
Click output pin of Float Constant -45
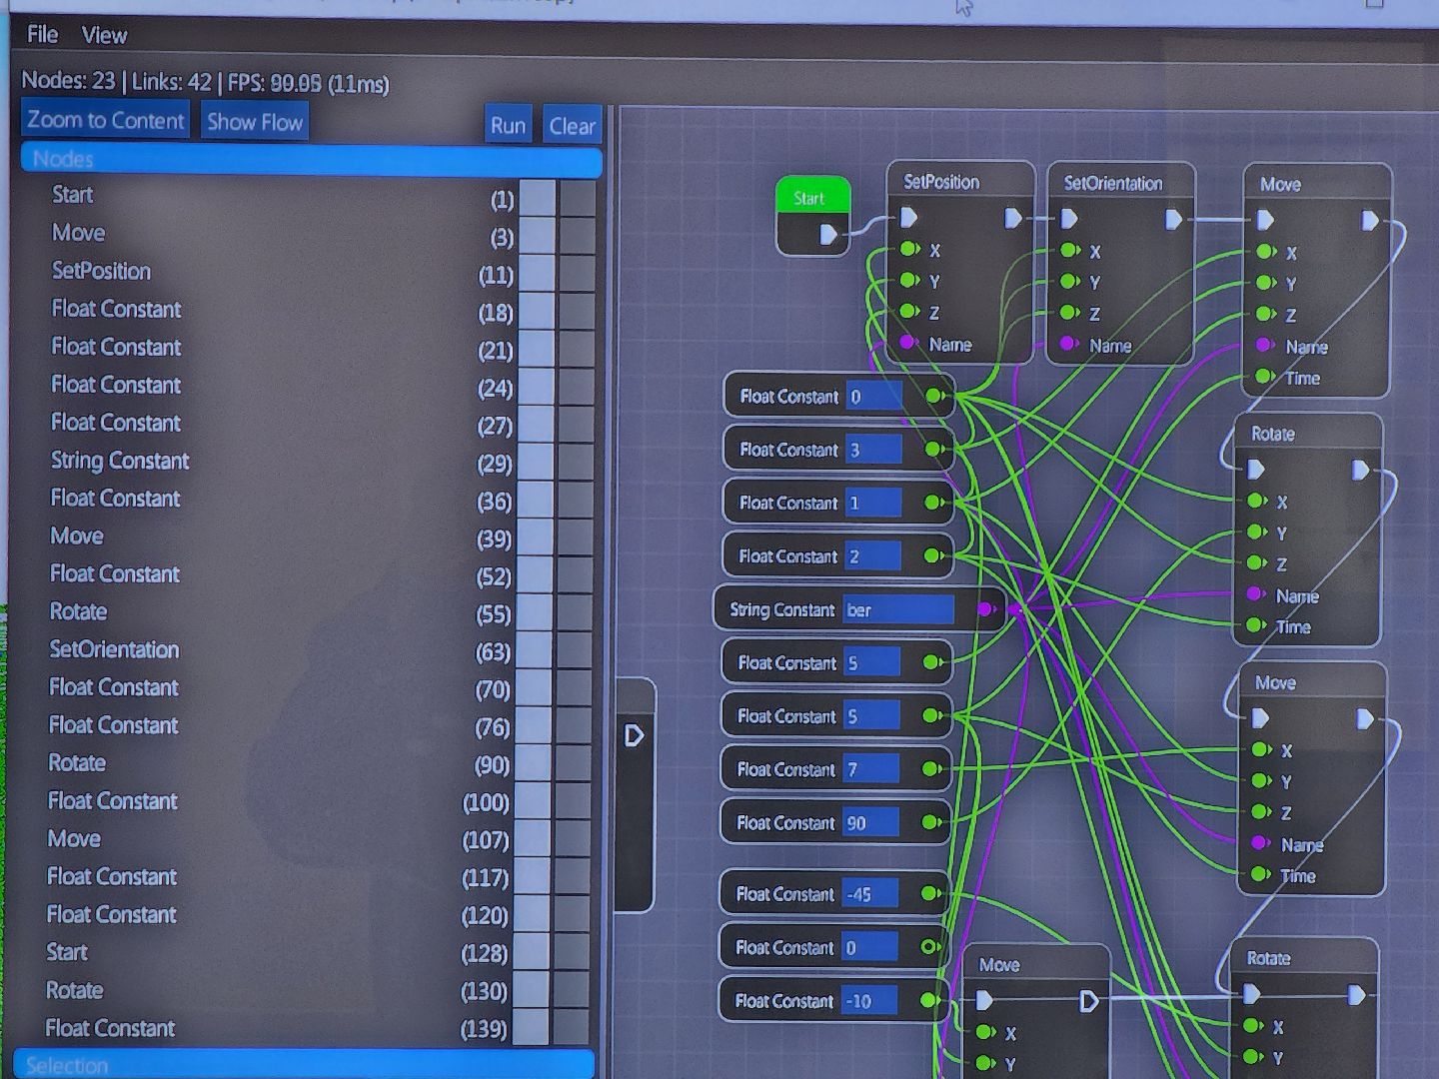pos(929,893)
